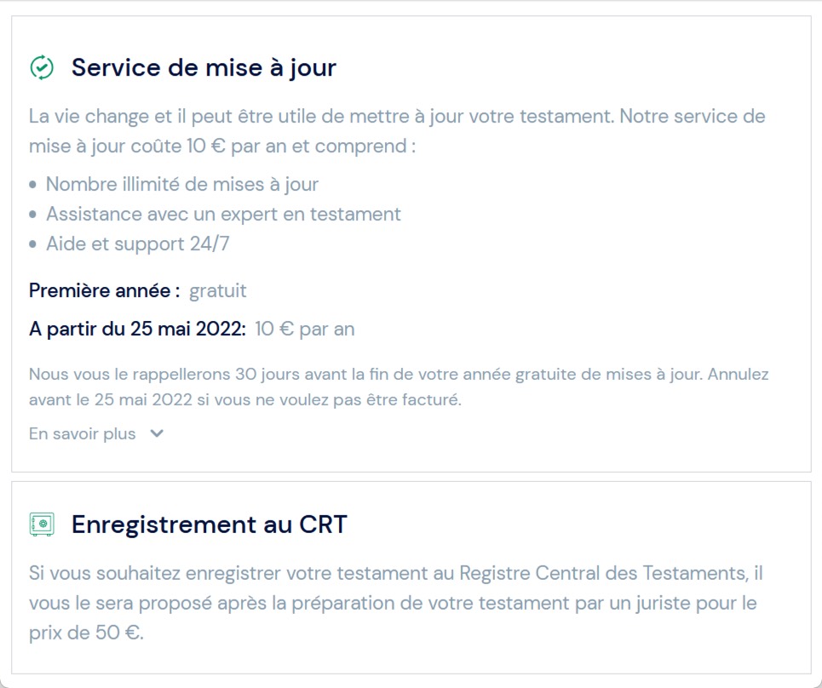Click the "gratuit" price value
The height and width of the screenshot is (688, 822).
[217, 290]
